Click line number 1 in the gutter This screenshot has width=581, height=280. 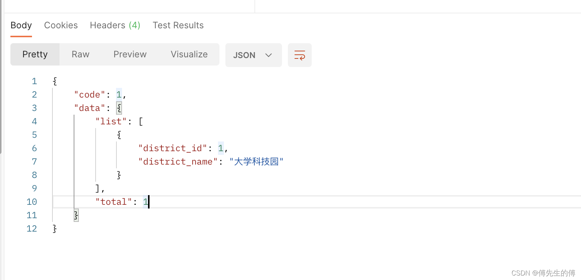tap(34, 81)
